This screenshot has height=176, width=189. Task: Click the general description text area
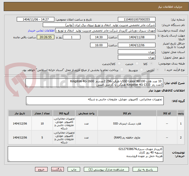click(94, 83)
